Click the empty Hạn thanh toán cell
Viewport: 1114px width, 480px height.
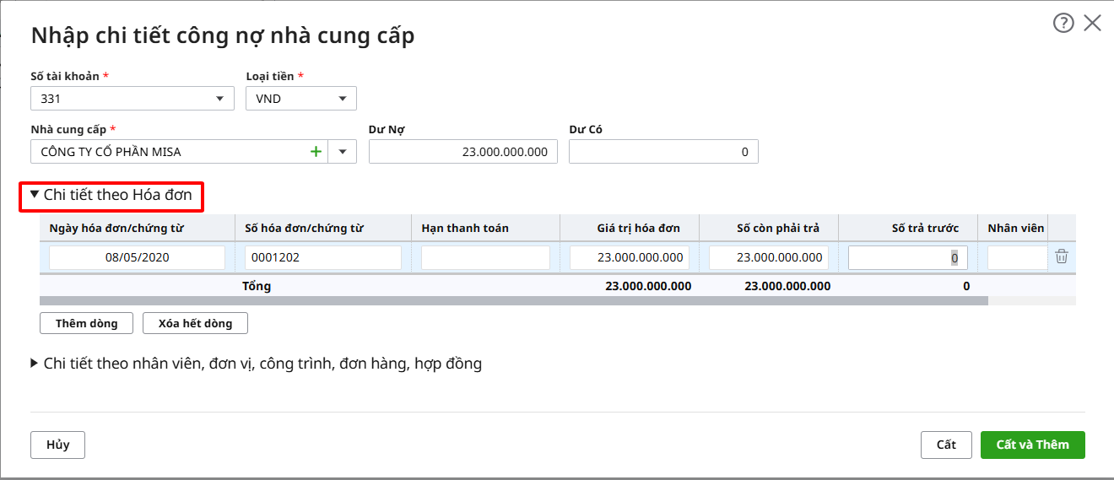point(485,258)
